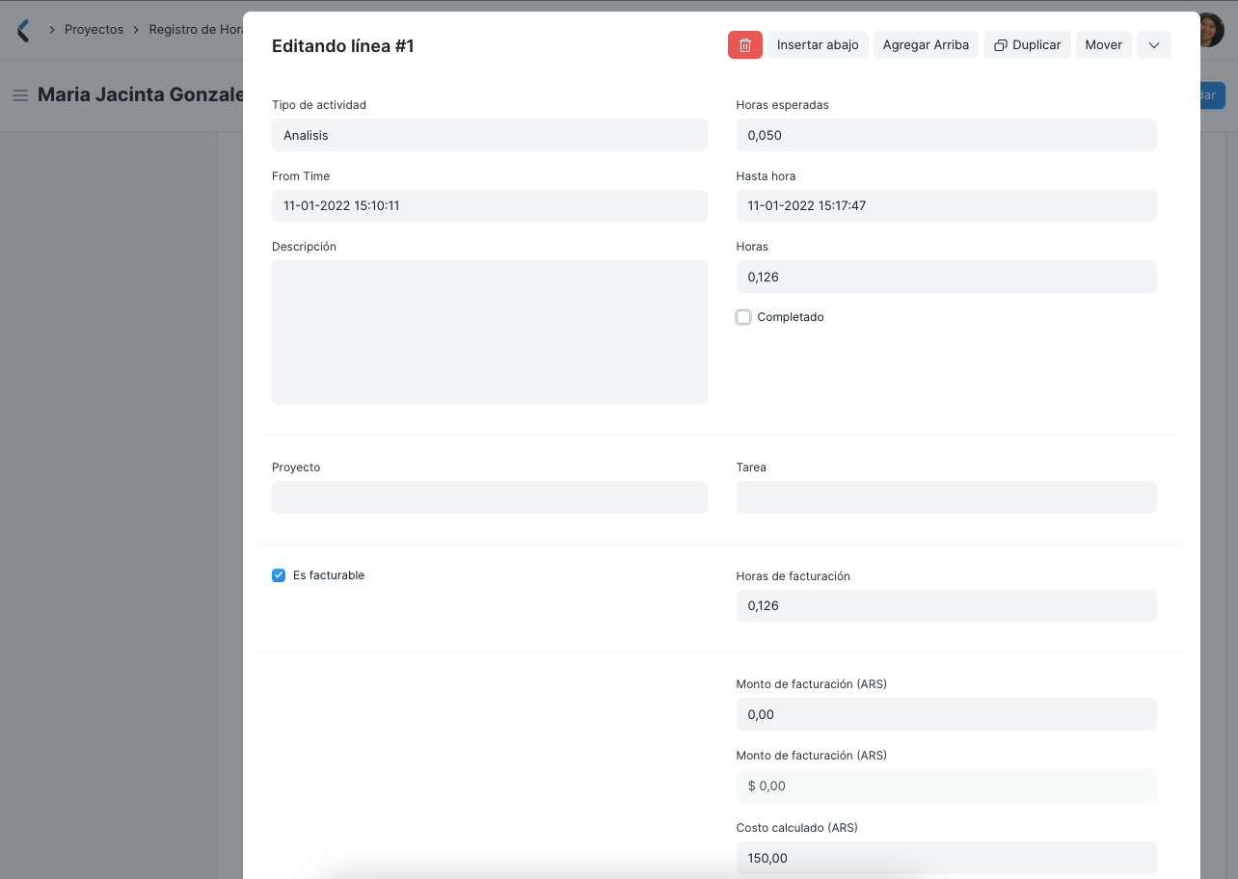This screenshot has height=879, width=1238.
Task: Open Hasta hora datetime field
Action: pyautogui.click(x=947, y=205)
